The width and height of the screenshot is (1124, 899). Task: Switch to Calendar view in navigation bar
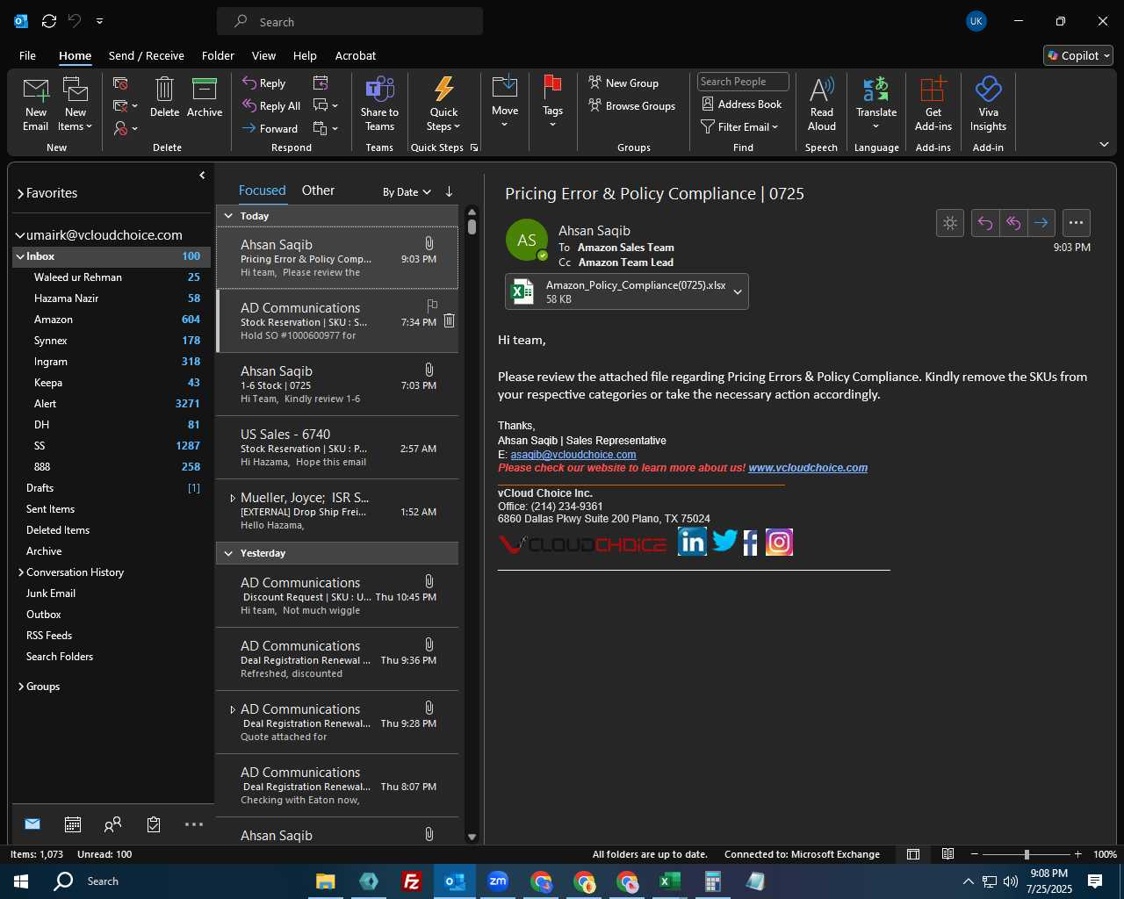73,823
